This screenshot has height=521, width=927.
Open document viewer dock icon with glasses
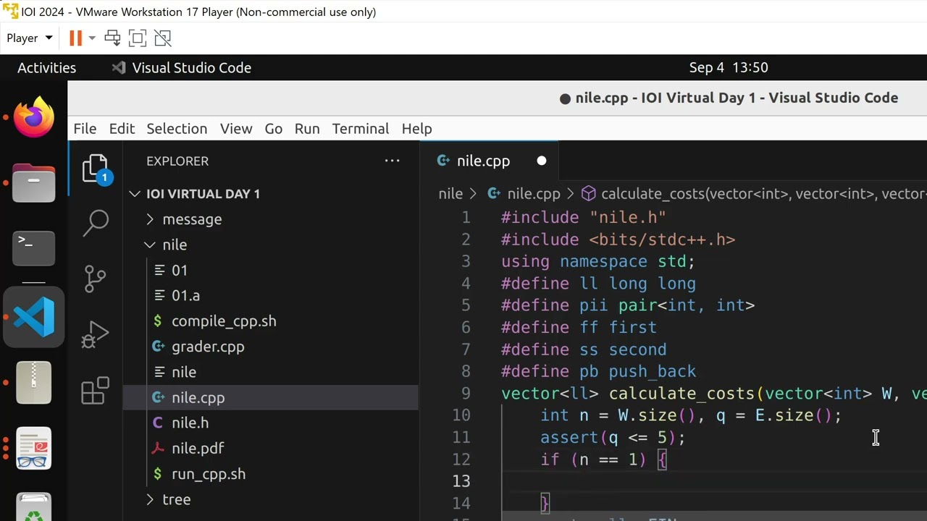(34, 449)
